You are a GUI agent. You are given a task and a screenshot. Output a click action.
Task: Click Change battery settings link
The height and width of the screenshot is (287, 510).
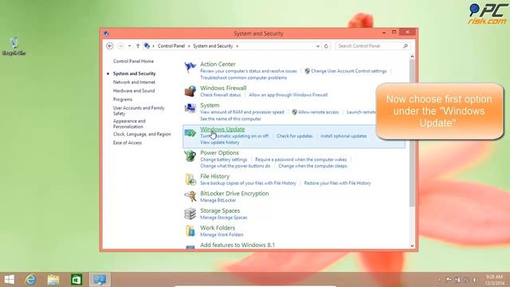coord(224,159)
